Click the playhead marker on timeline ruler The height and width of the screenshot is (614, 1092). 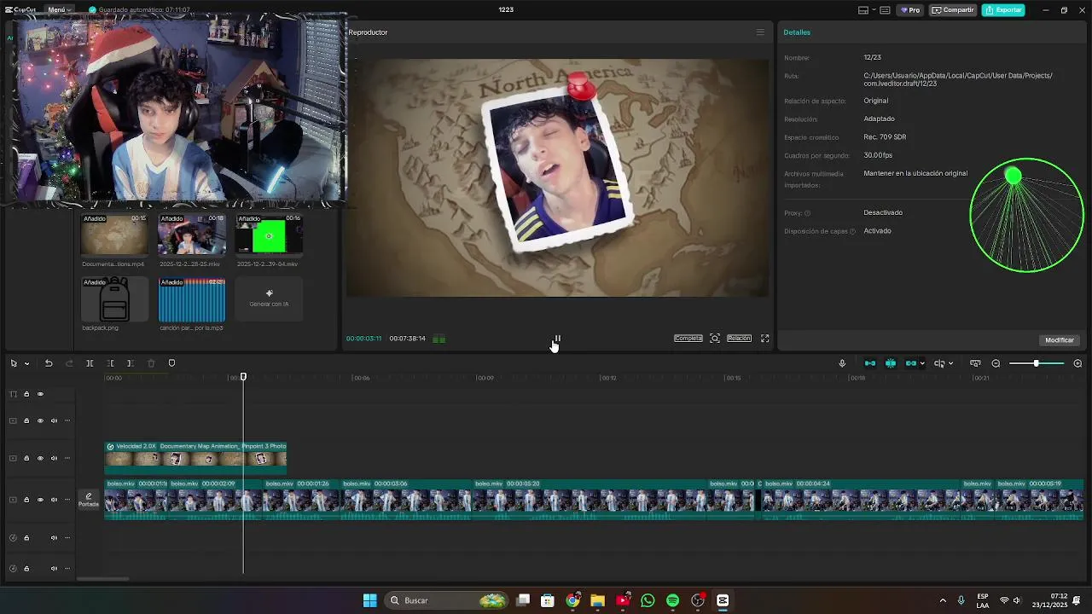click(x=243, y=377)
